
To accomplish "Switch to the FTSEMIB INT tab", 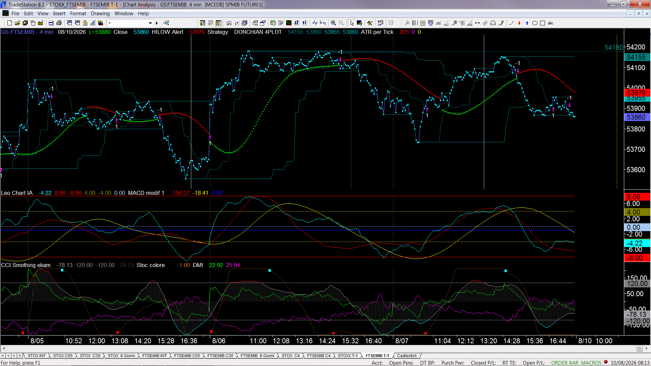I will 155,356.
